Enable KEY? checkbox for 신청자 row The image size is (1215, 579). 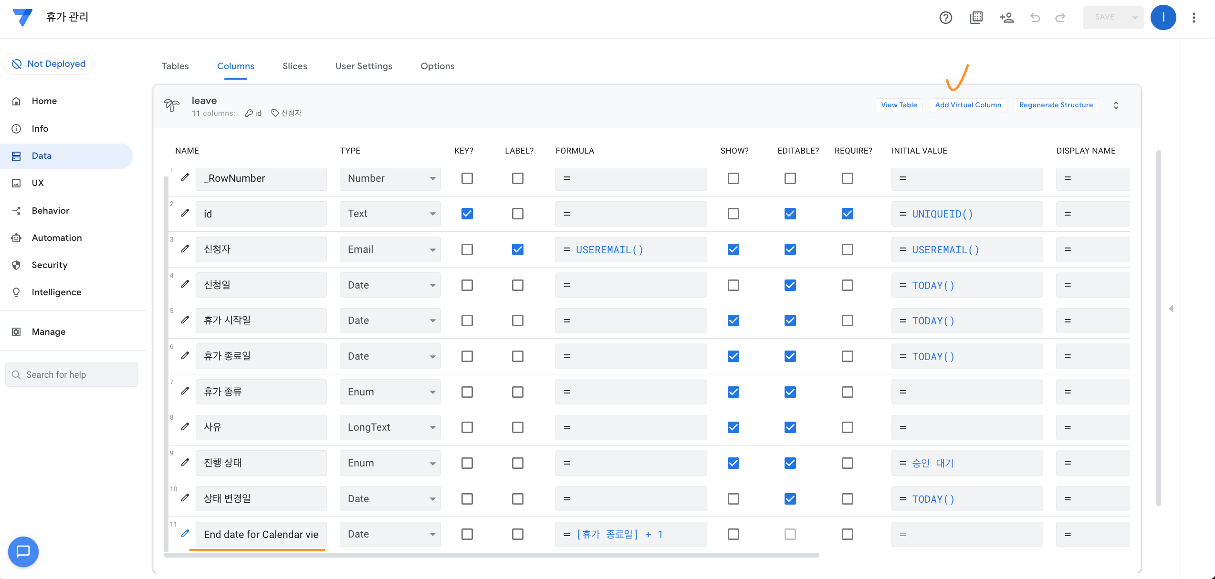tap(467, 249)
